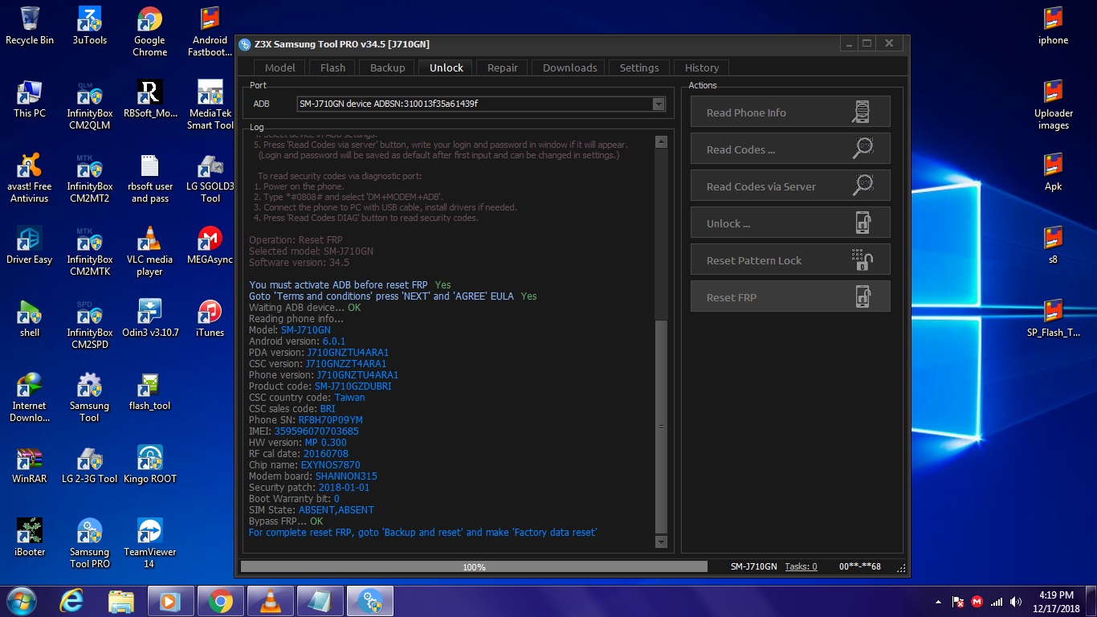
Task: Open File Explorer from the taskbar
Action: 121,601
